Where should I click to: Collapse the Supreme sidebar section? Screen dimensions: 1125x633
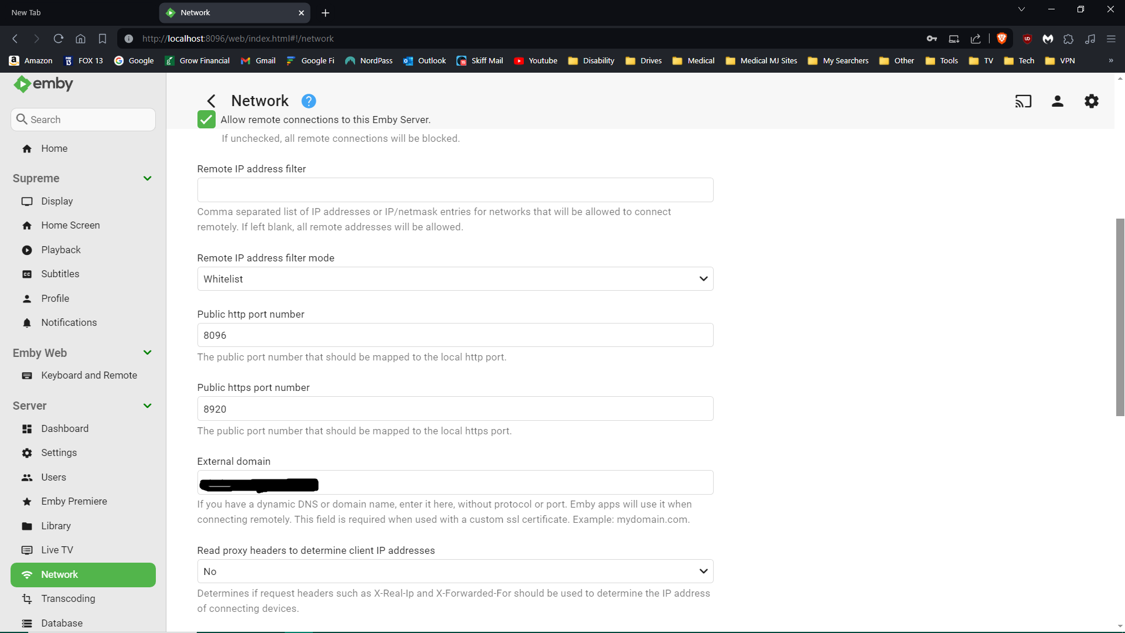tap(147, 178)
